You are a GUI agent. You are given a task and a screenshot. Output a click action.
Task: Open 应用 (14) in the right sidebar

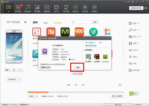134,23
